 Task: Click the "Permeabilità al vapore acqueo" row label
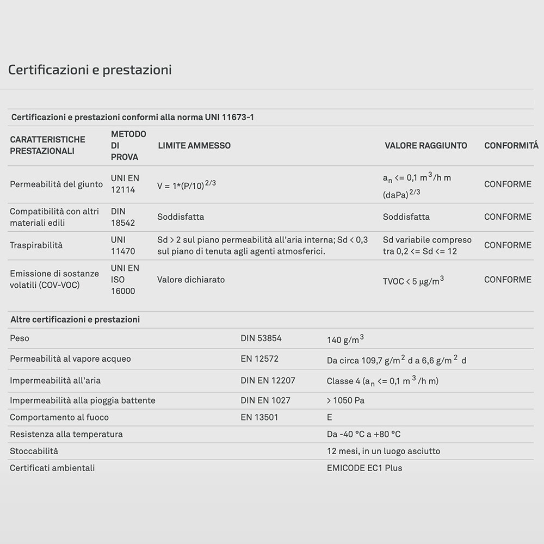click(70, 359)
